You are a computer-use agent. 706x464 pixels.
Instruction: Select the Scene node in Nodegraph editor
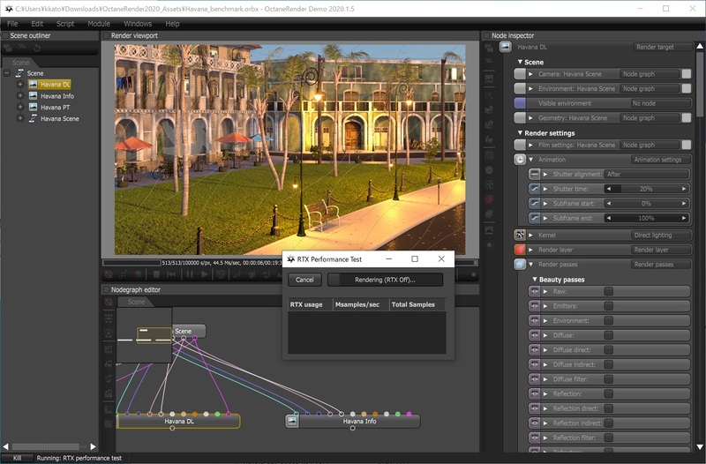[x=188, y=331]
